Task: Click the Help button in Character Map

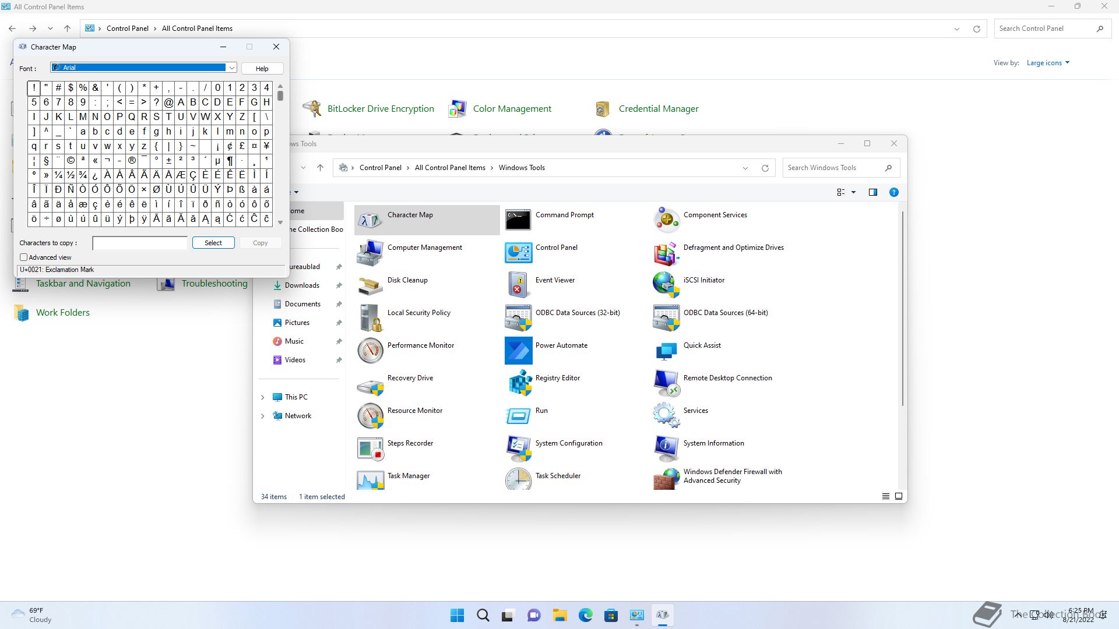Action: pos(262,68)
